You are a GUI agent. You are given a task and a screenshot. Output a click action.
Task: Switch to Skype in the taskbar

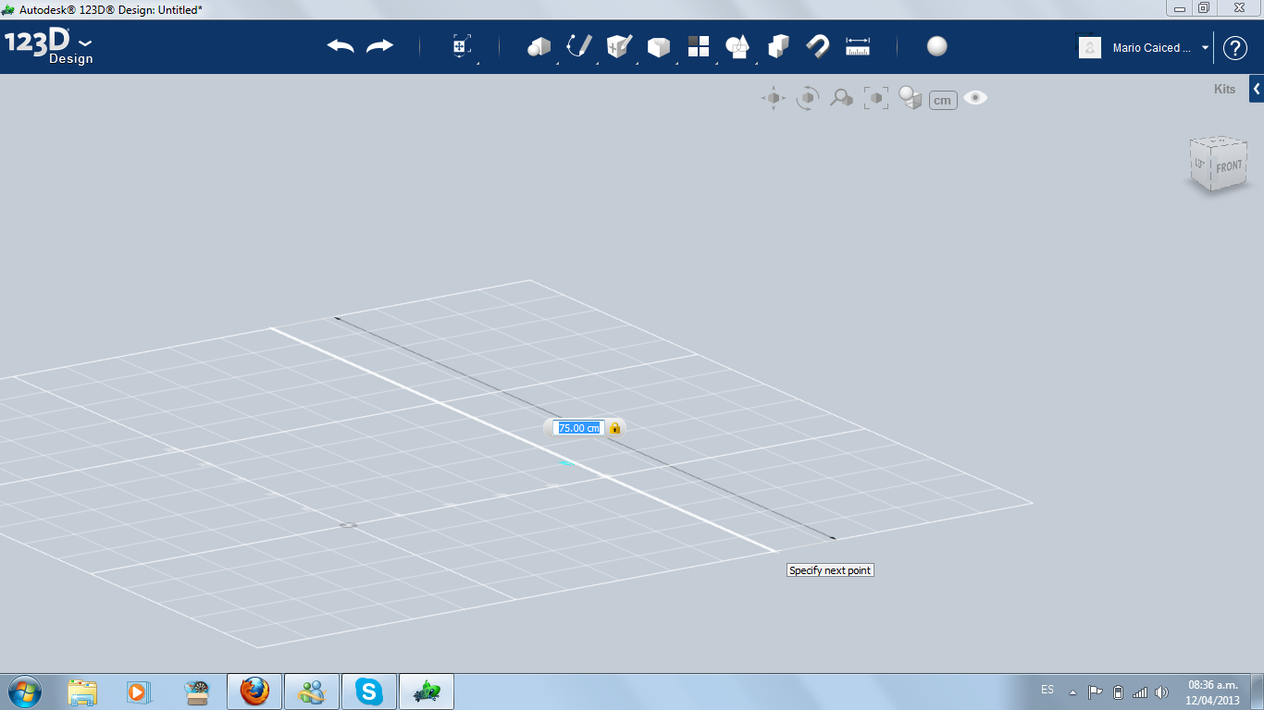click(x=369, y=692)
